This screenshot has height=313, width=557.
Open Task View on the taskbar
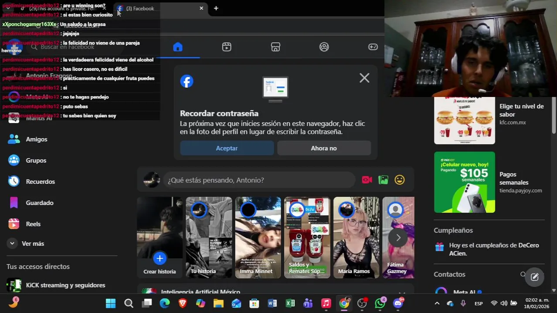point(147,303)
